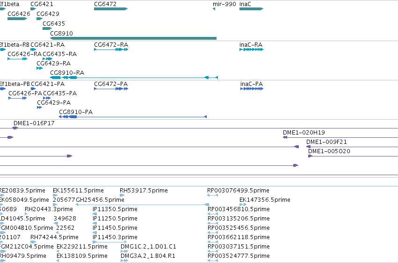
Task: Select the CG8910-RA transcript label
Action: 67,73
